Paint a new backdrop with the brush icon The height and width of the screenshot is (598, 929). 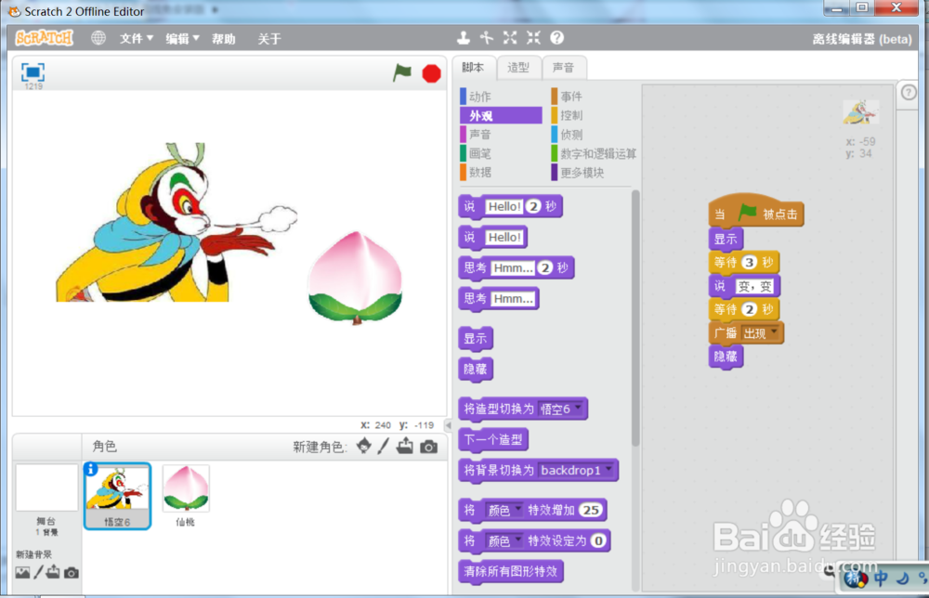[37, 573]
